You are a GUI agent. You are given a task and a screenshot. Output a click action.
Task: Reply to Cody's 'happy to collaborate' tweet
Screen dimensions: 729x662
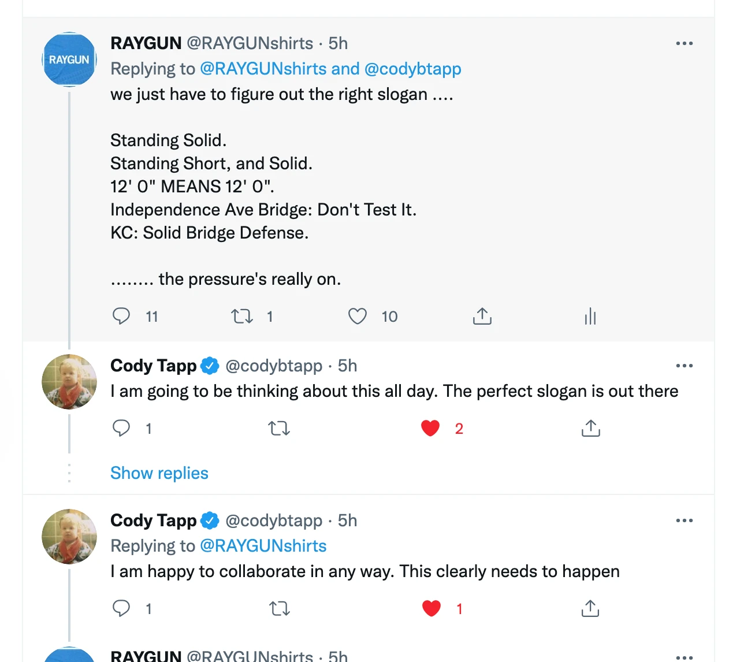tap(121, 608)
